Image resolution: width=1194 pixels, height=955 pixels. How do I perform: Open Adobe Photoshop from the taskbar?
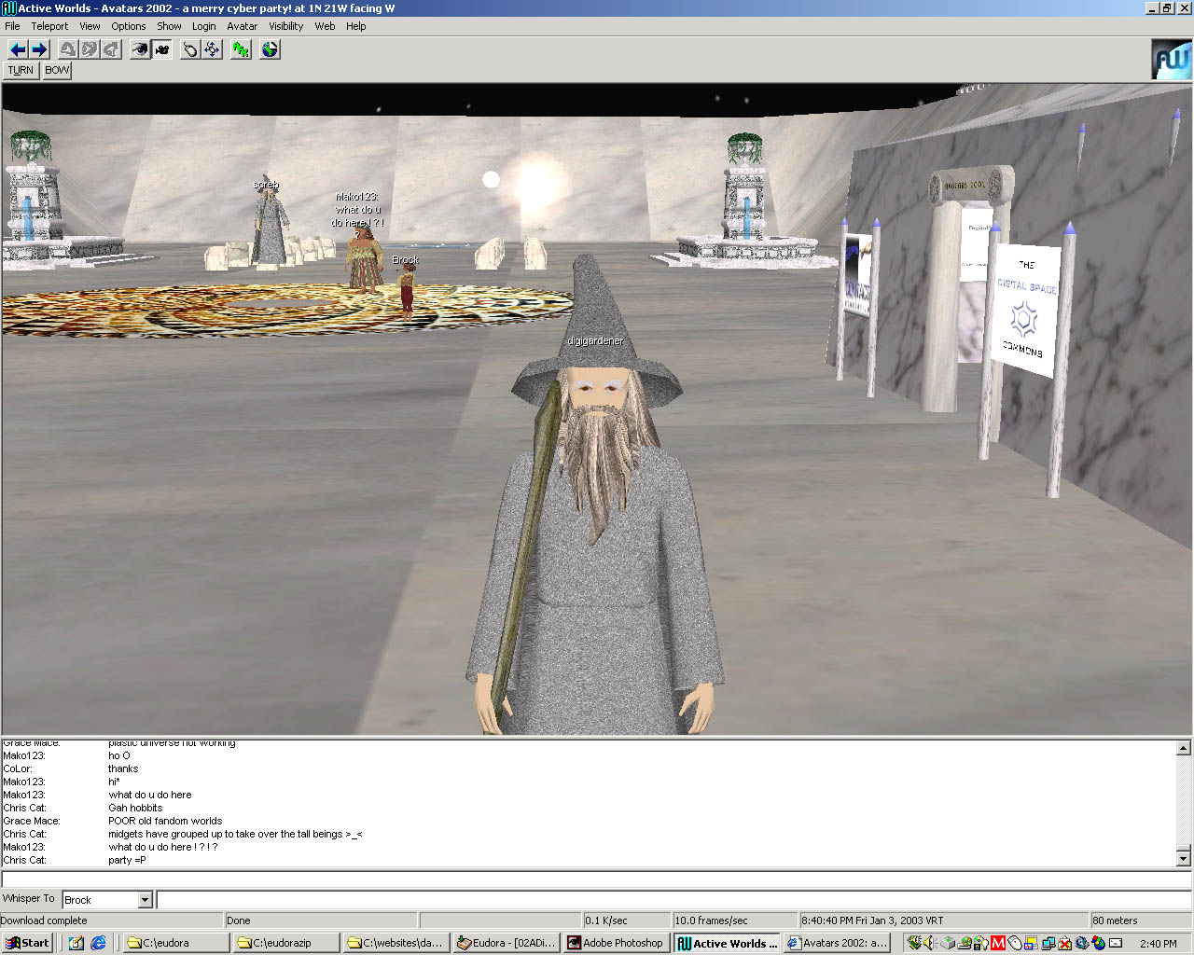point(616,943)
